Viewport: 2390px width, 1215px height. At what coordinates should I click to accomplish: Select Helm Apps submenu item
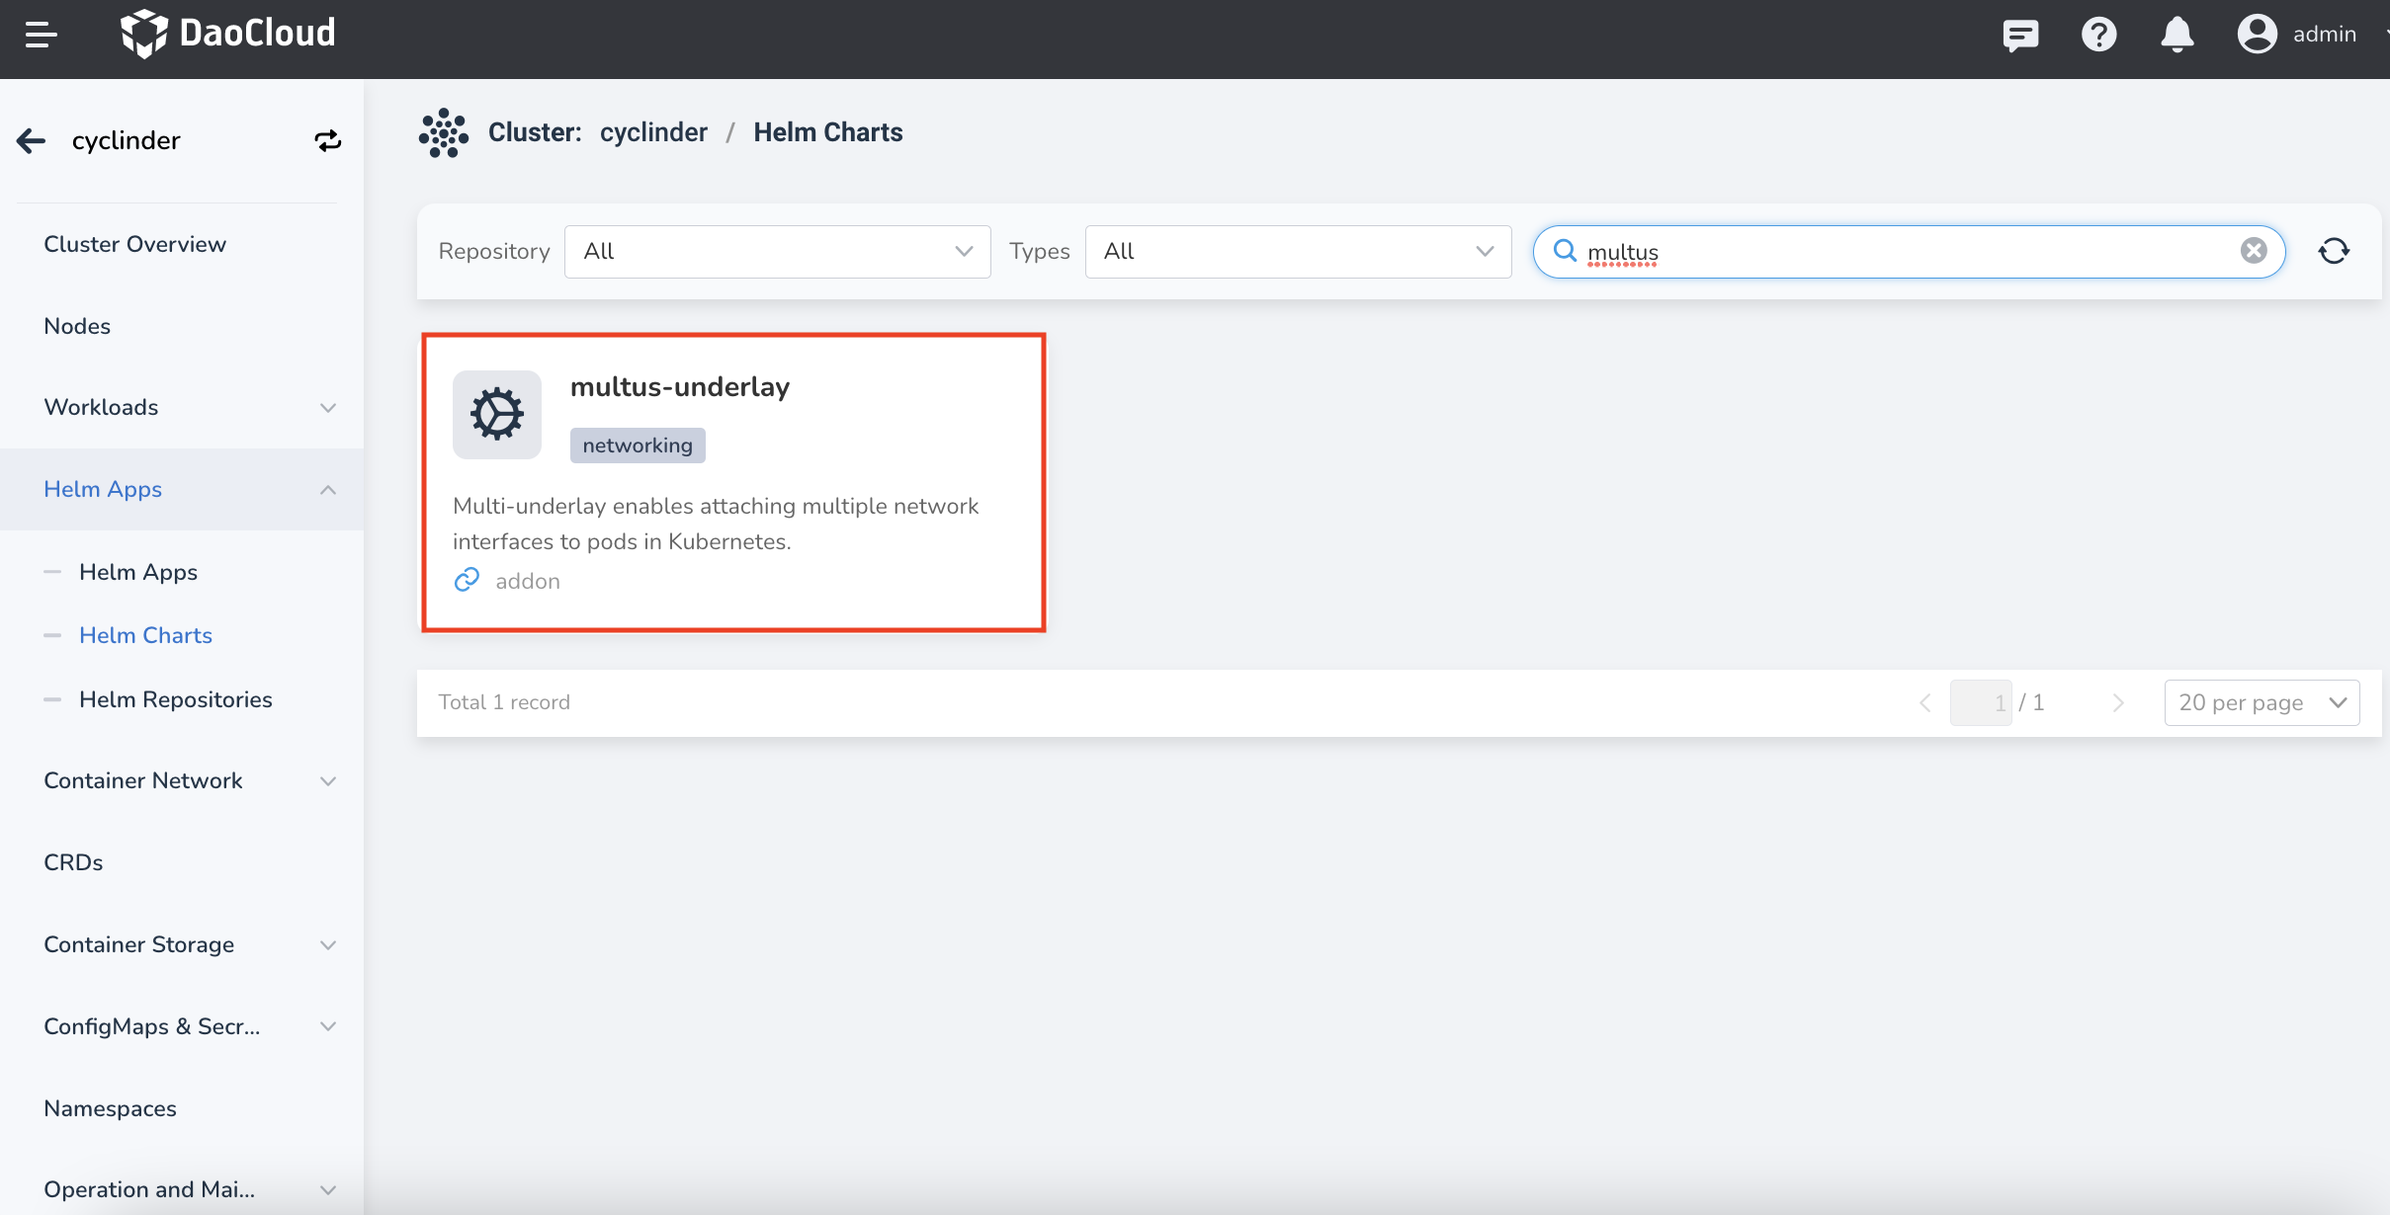click(138, 572)
